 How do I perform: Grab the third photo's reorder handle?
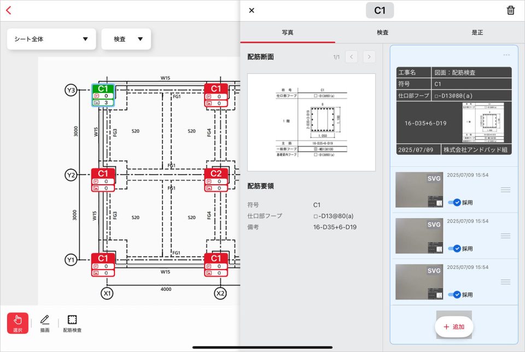pyautogui.click(x=505, y=282)
